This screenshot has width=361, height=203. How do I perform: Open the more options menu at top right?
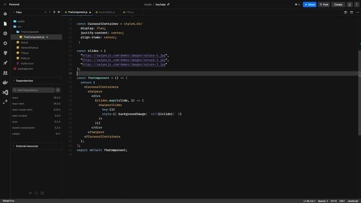[x=357, y=5]
